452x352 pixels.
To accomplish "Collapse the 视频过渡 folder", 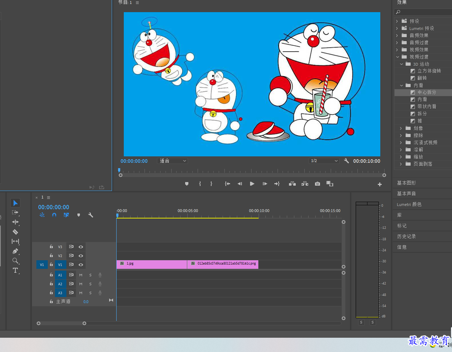I will click(397, 57).
